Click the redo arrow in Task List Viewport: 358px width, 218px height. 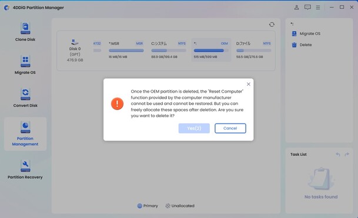click(347, 155)
